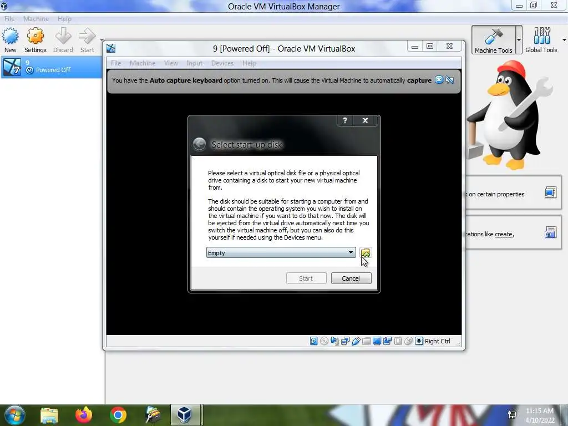Open the Help menu in the VM window

(249, 63)
